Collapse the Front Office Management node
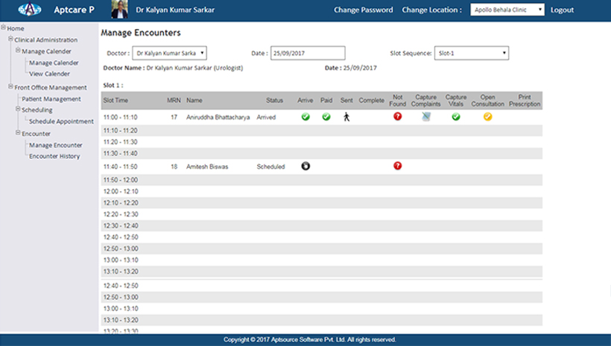Viewport: 611px width, 346px height. point(10,88)
